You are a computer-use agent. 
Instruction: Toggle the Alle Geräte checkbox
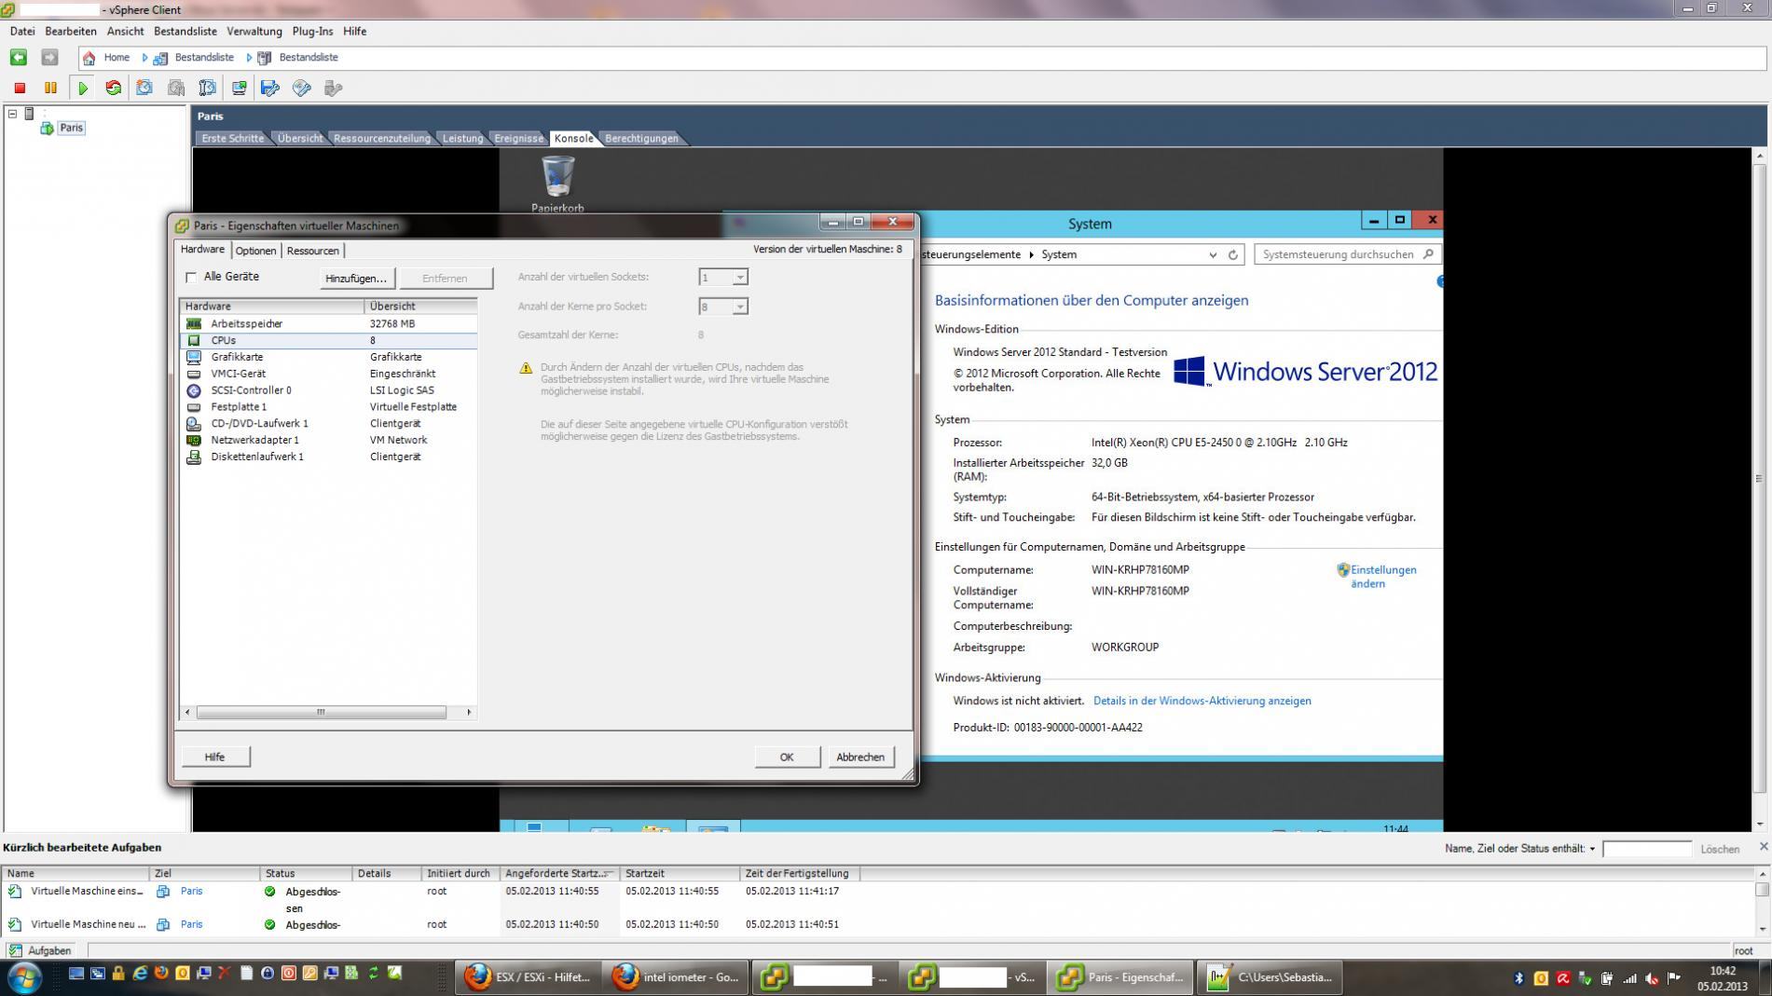point(191,277)
